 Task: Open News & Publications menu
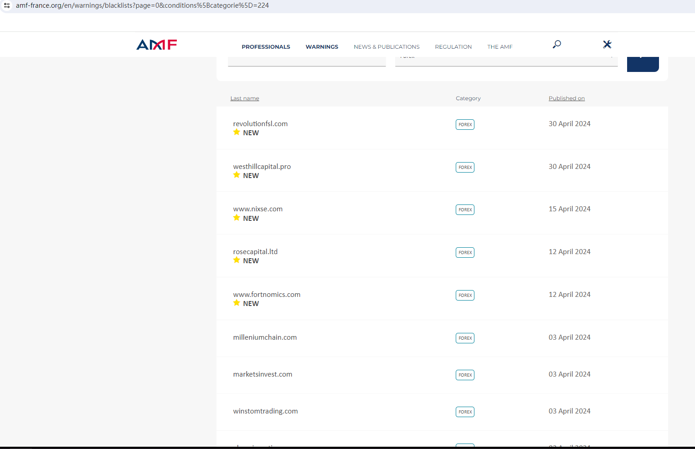coord(386,47)
